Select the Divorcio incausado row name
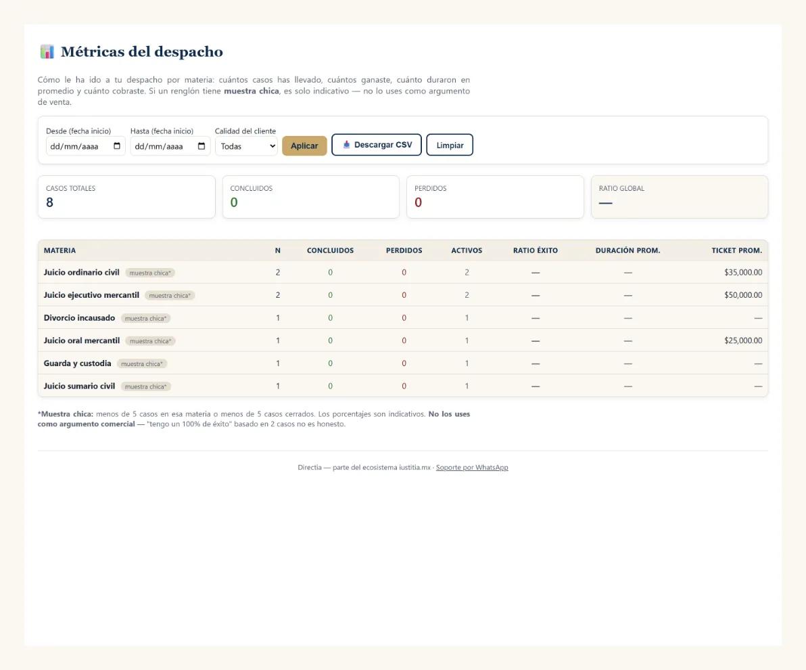806x670 pixels. (79, 317)
